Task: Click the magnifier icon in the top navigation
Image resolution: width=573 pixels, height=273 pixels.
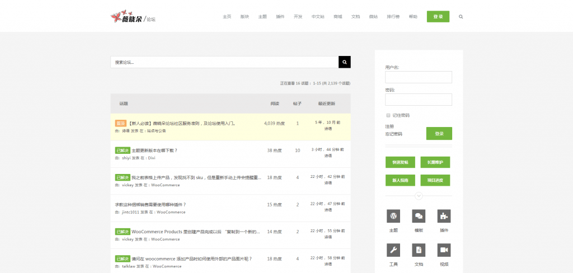Action: pos(461,16)
